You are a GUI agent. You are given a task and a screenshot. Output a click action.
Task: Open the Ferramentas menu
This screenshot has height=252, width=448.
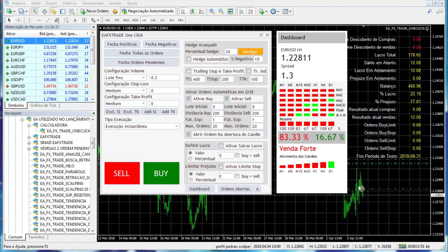(x=93, y=3)
